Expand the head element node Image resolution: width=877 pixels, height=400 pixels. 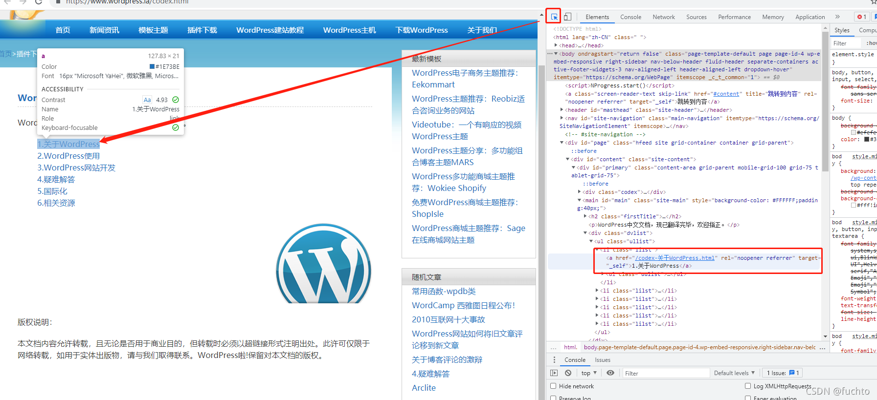(556, 45)
